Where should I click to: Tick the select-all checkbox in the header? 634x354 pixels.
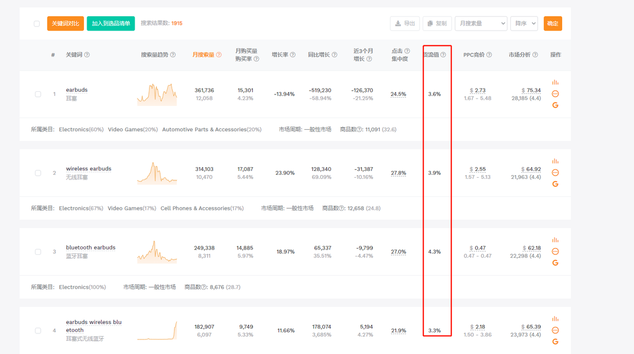click(x=36, y=23)
